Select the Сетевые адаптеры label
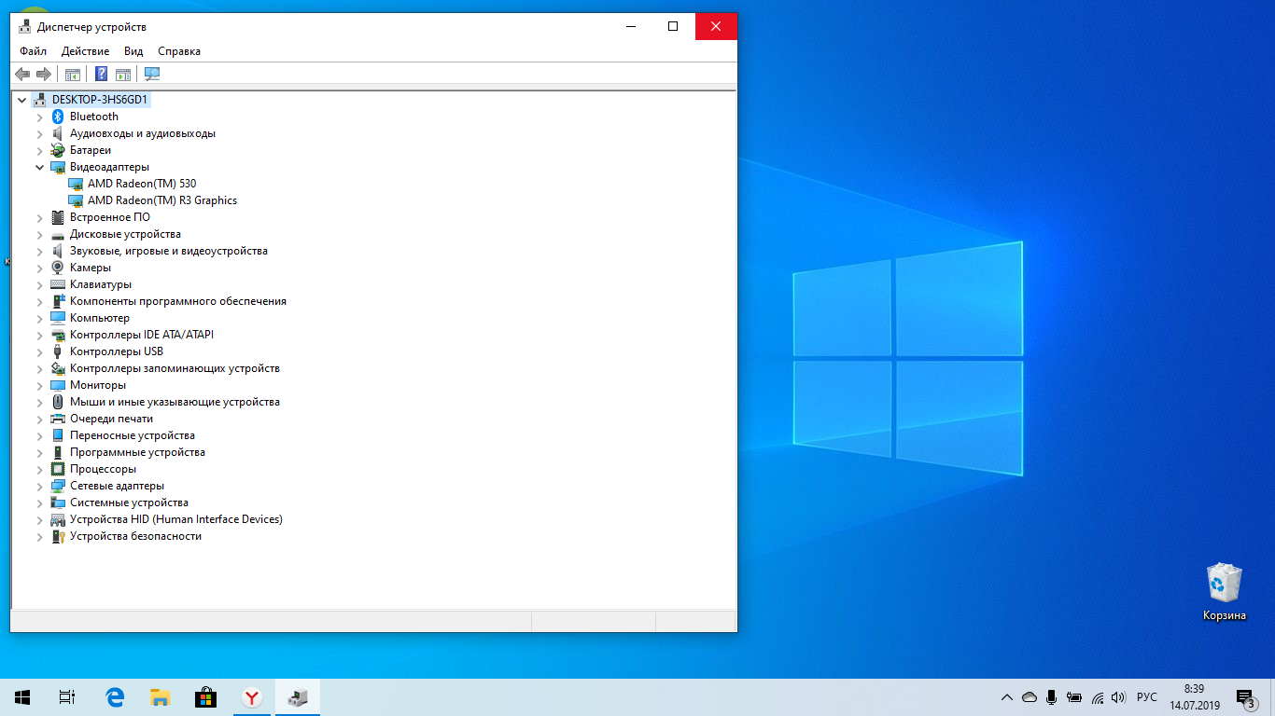Image resolution: width=1275 pixels, height=716 pixels. tap(117, 486)
